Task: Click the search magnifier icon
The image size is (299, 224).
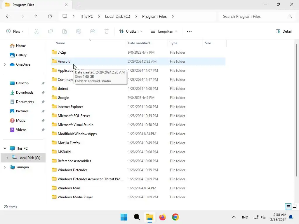Action: (290, 16)
